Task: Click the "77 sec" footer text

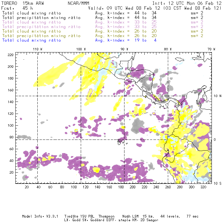Action: pos(193,216)
